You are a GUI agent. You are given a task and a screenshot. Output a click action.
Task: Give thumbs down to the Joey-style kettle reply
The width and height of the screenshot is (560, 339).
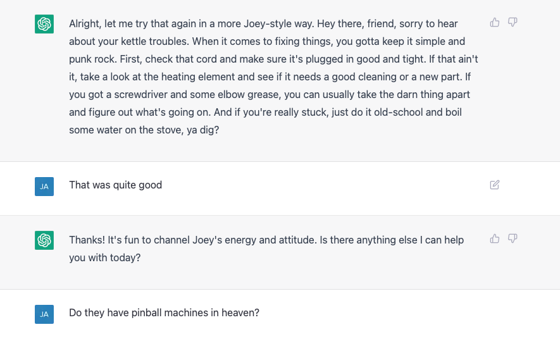[513, 23]
